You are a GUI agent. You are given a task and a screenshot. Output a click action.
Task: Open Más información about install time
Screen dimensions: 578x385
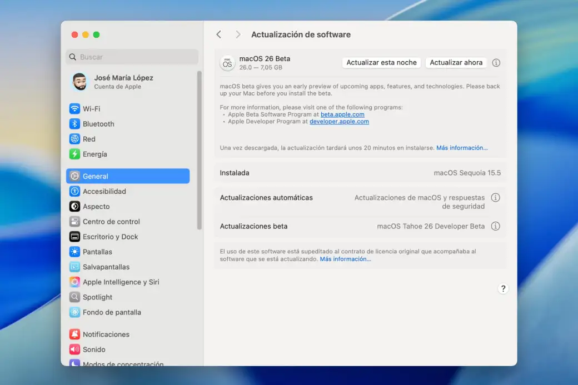point(462,148)
